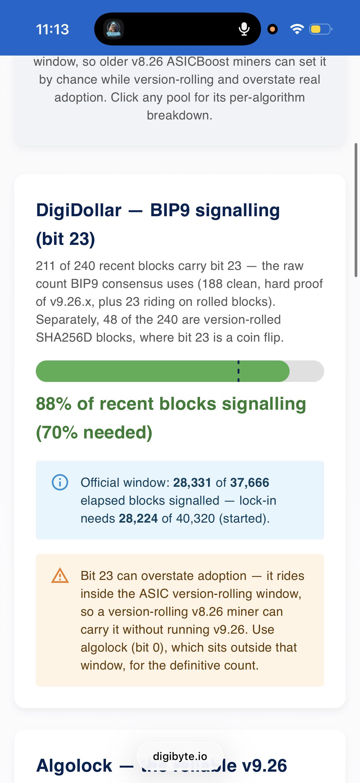
Task: Tap the 11:13 clock in status bar
Action: pos(53,30)
